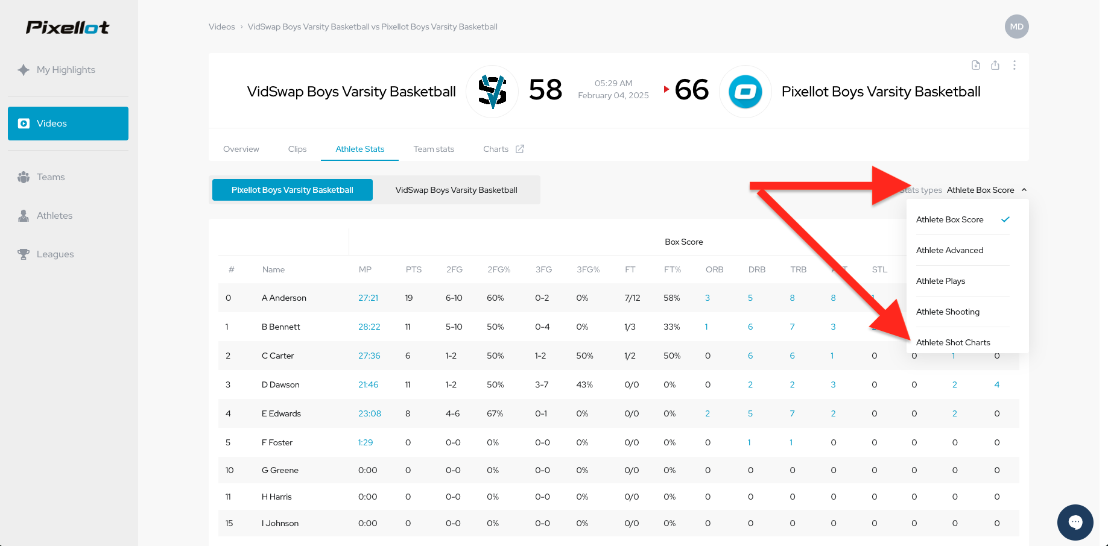
Task: Click VidSwap score 58
Action: (545, 90)
